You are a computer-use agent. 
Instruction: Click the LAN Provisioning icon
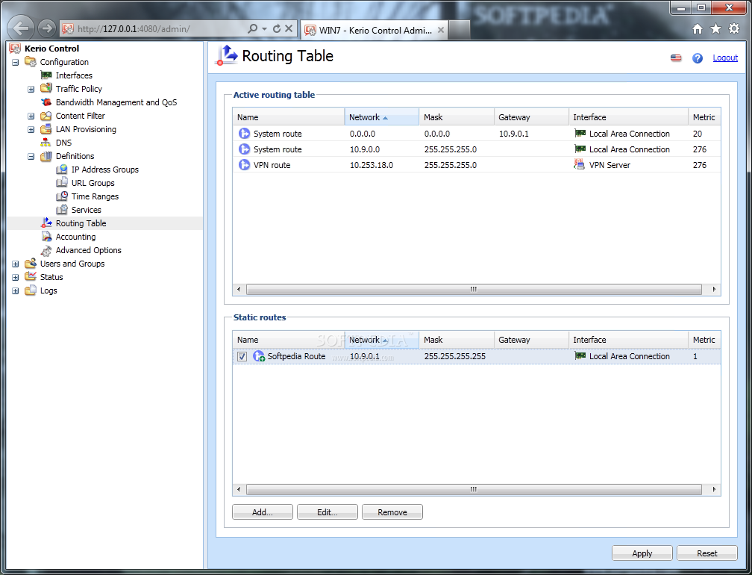pyautogui.click(x=46, y=129)
